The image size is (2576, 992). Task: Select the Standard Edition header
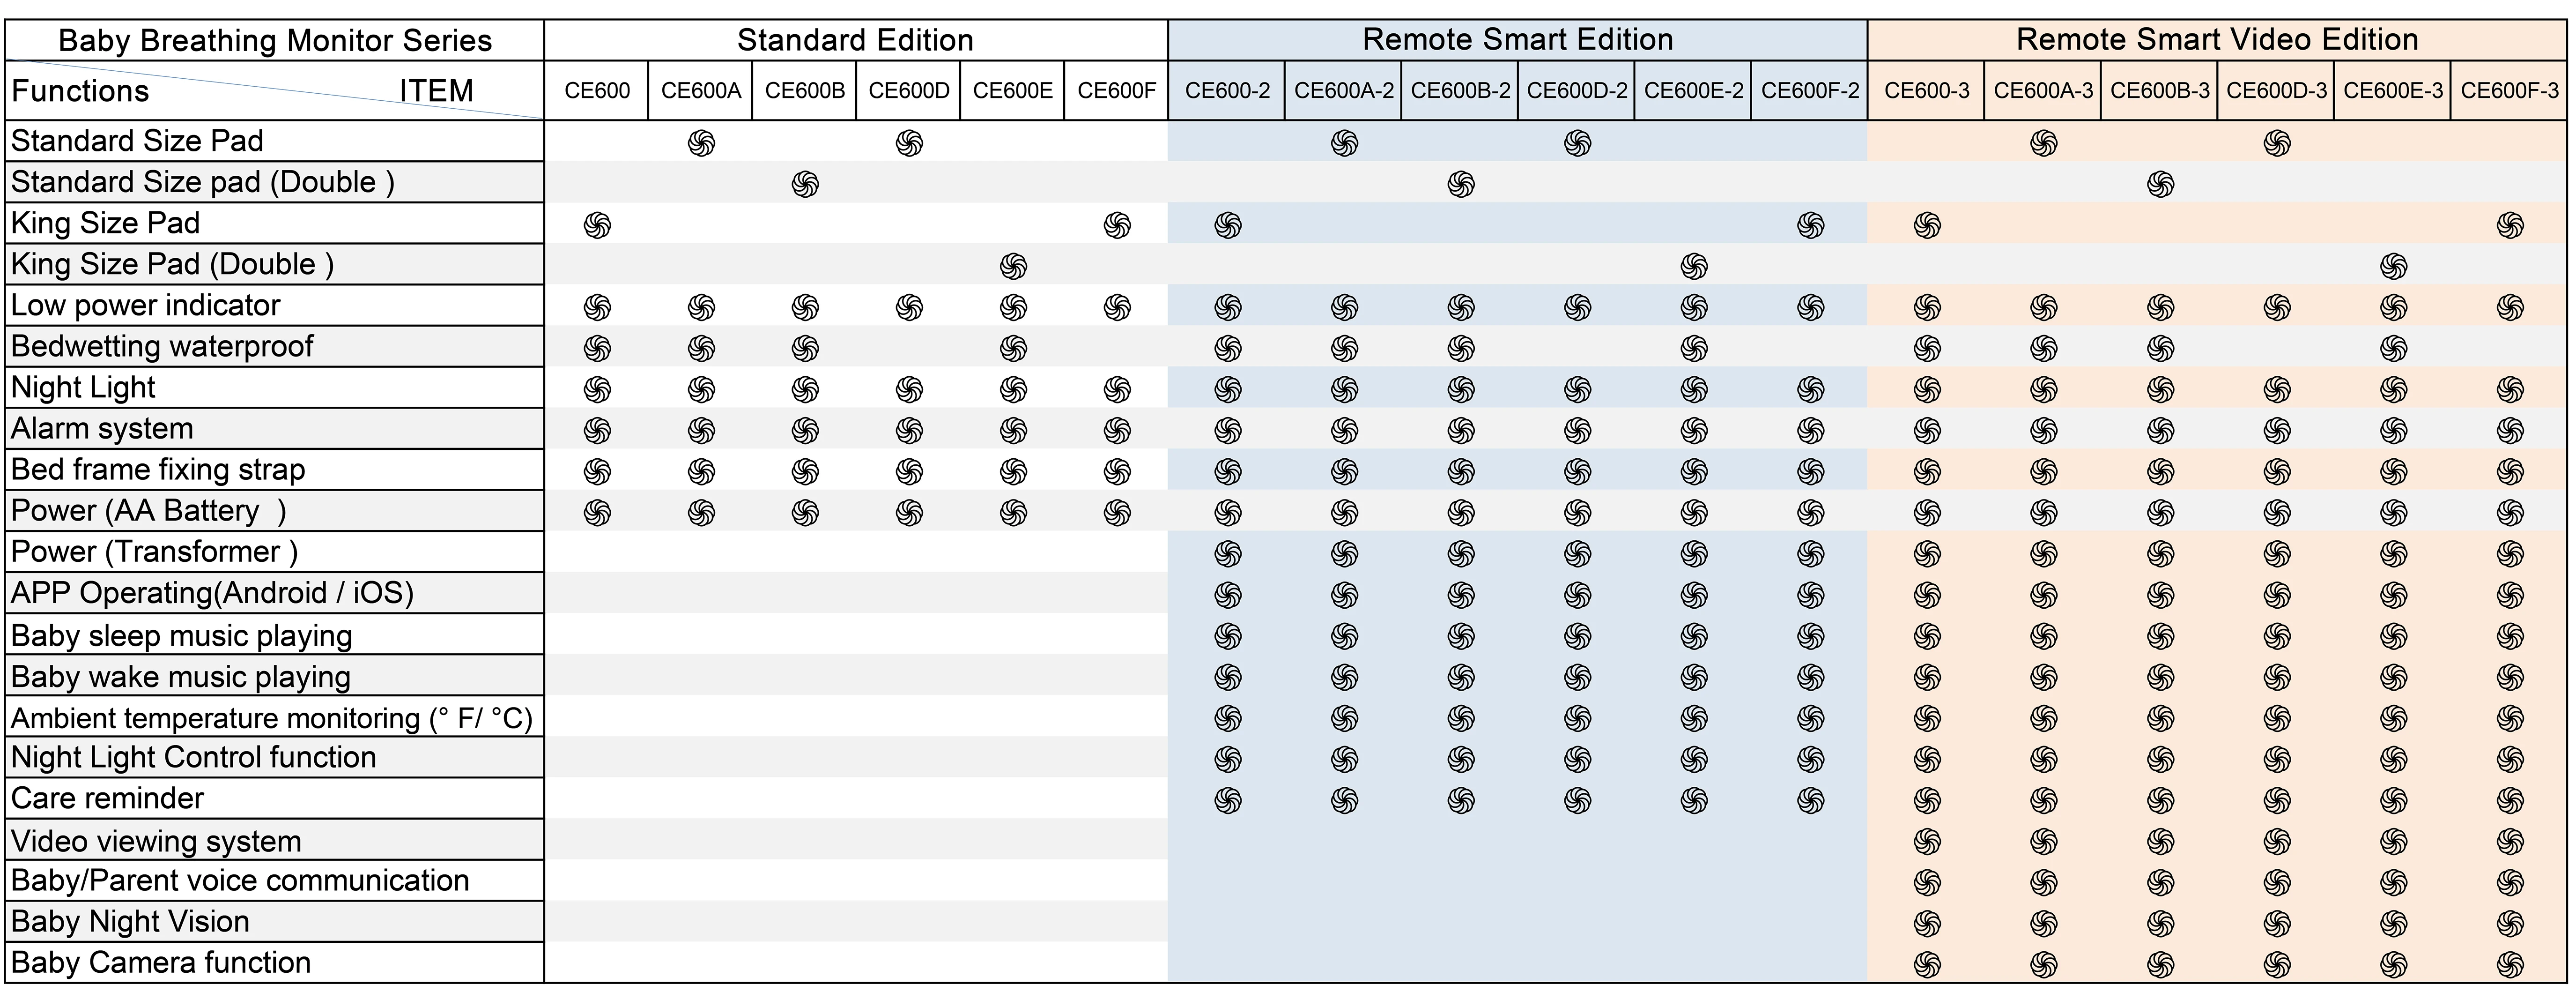855,40
